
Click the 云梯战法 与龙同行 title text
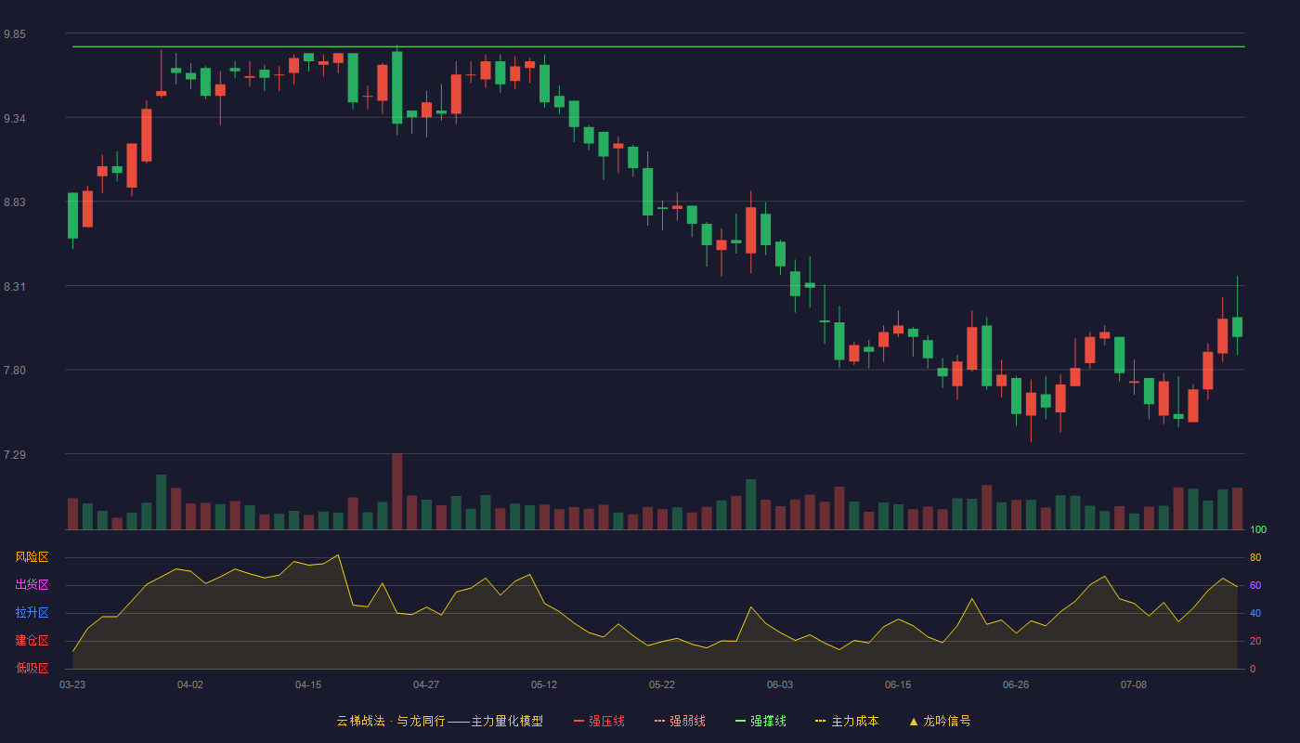click(x=390, y=721)
